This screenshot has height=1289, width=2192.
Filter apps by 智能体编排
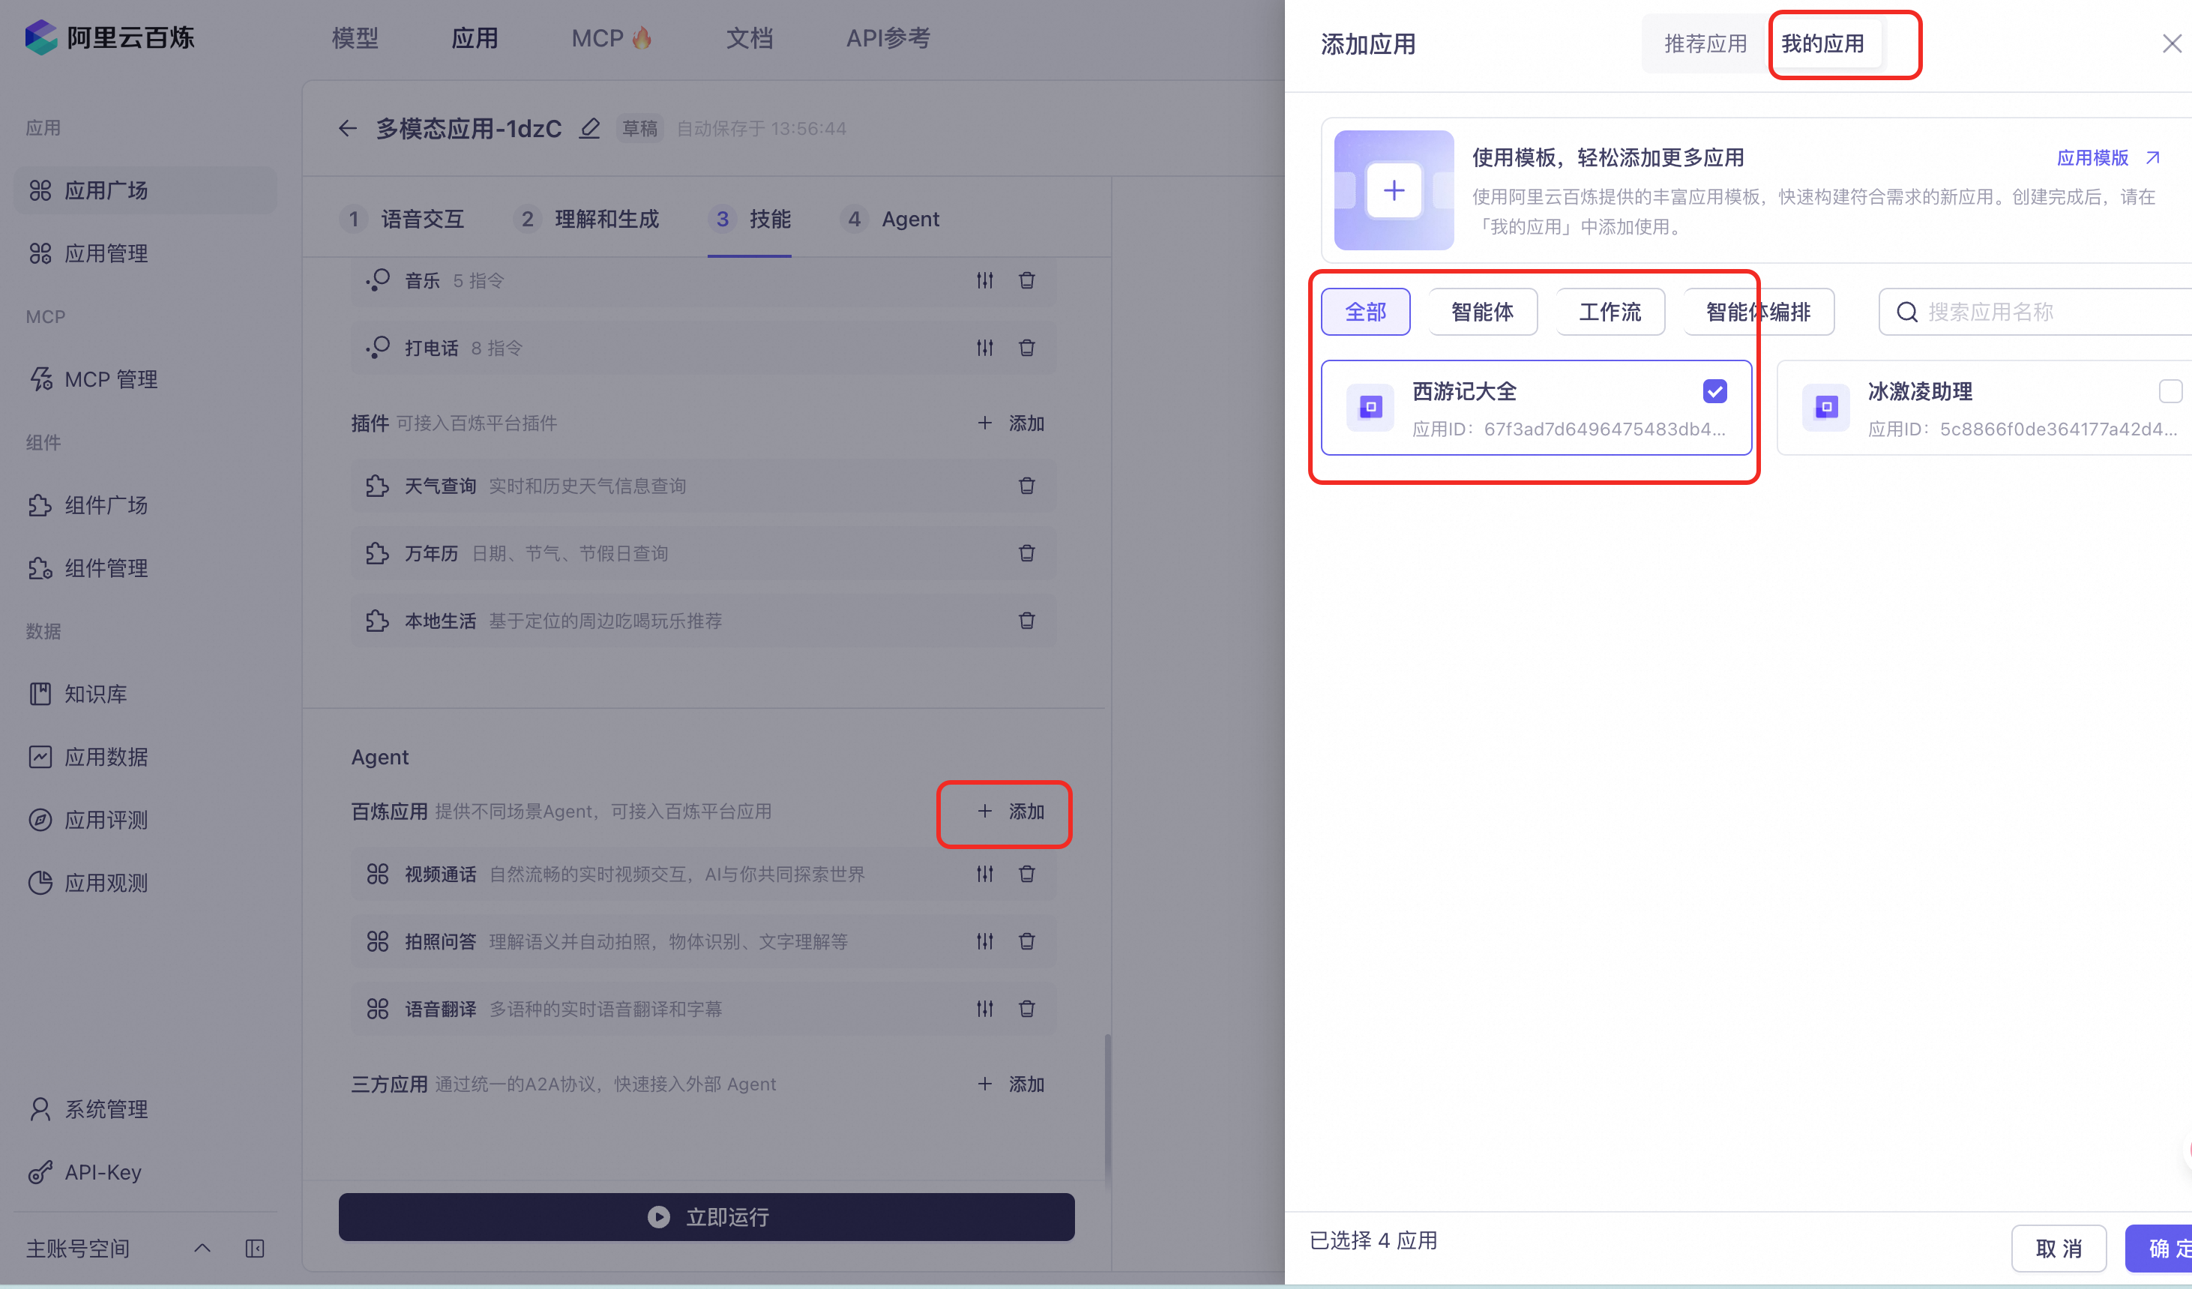point(1759,313)
